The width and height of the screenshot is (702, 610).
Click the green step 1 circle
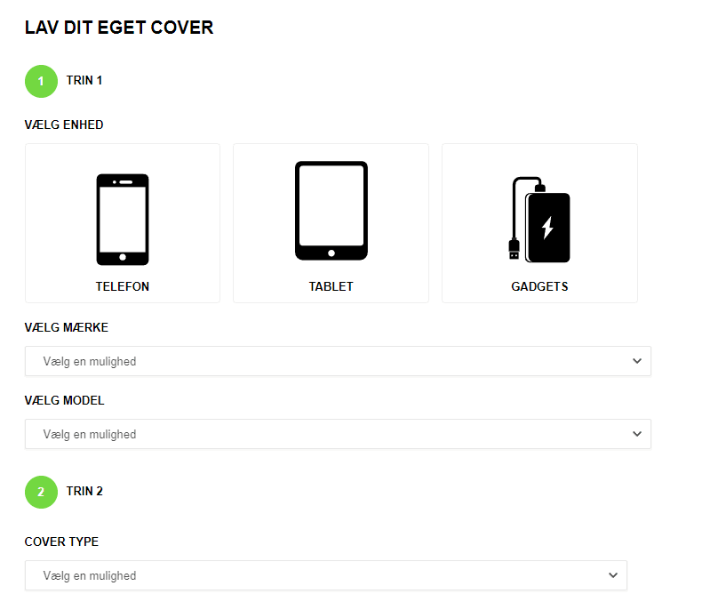coord(41,81)
